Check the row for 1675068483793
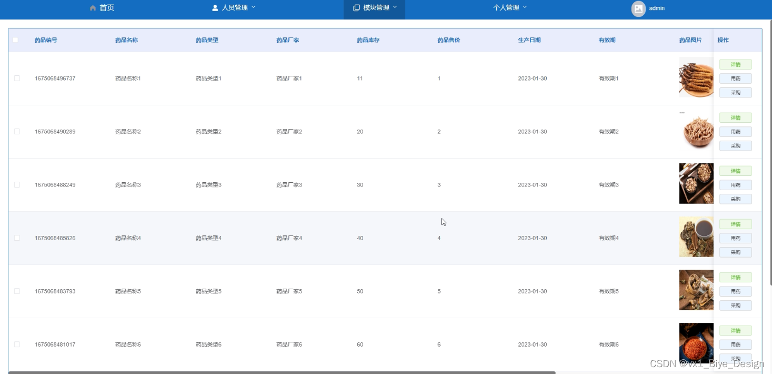Viewport: 772px width, 374px height. click(x=17, y=291)
